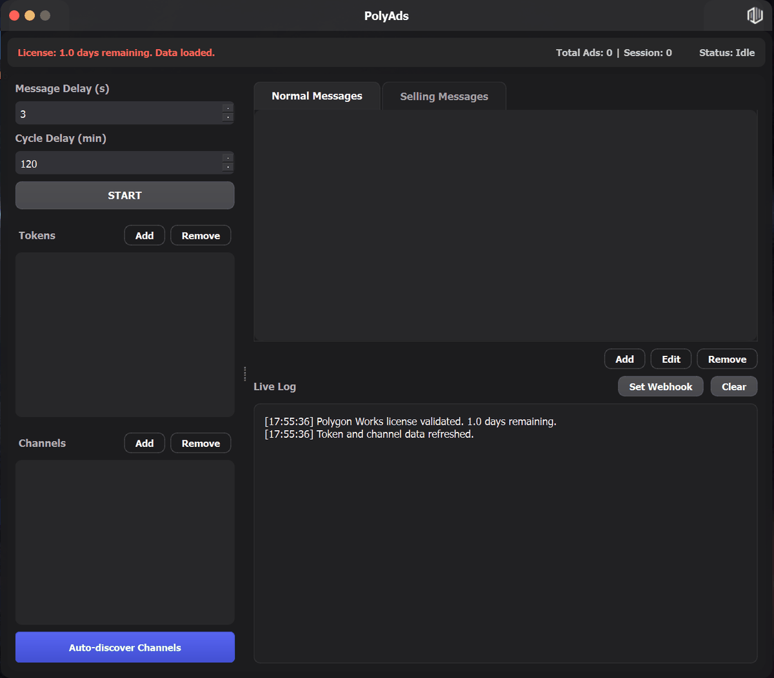Remove a channel from the list

pyautogui.click(x=201, y=444)
